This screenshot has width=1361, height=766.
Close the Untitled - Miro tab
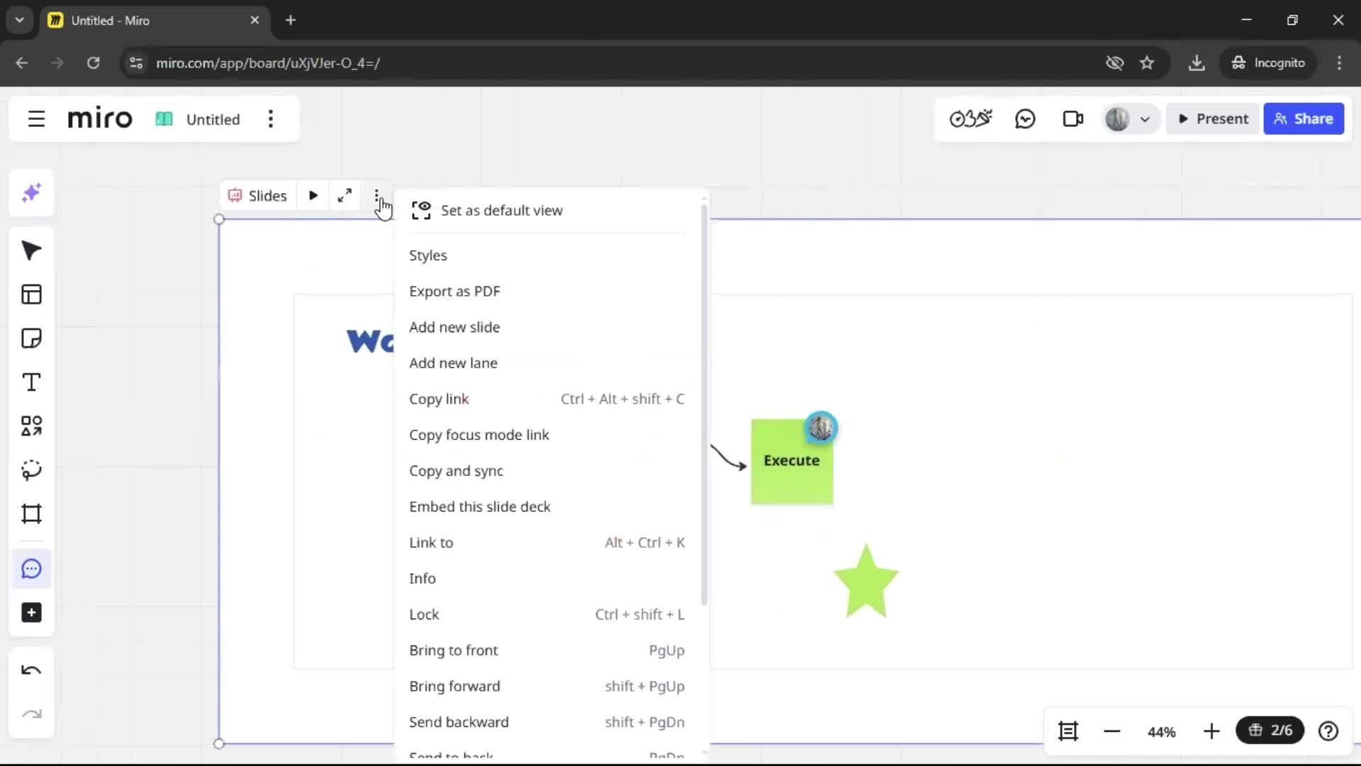tap(254, 20)
